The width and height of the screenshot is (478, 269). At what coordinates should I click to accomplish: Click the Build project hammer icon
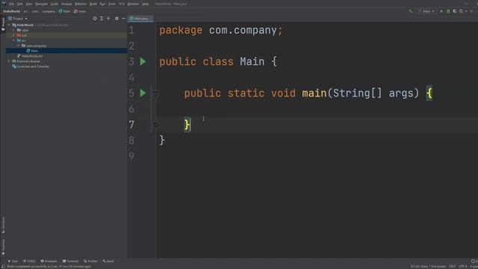[411, 11]
